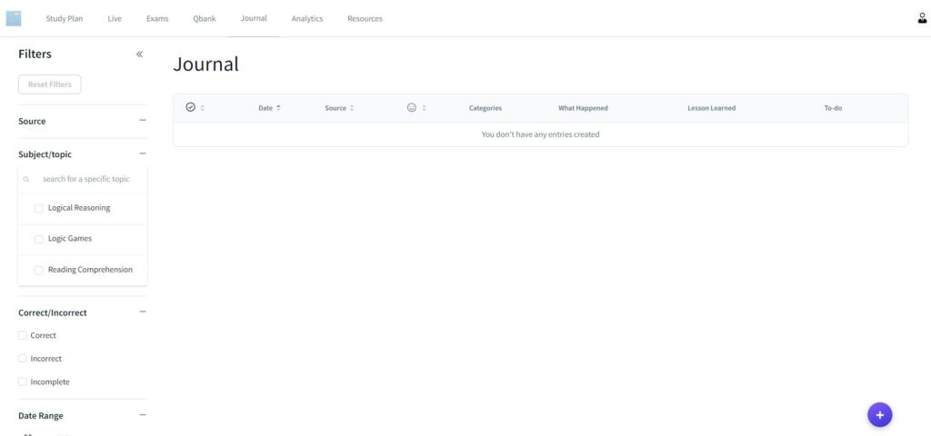Collapse the Subject/topic filter section
931x436 pixels.
pyautogui.click(x=142, y=154)
